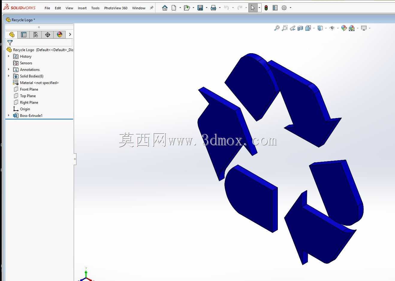Screen dimensions: 395x281
Task: Select the Zoom to Area tool
Action: click(x=285, y=28)
